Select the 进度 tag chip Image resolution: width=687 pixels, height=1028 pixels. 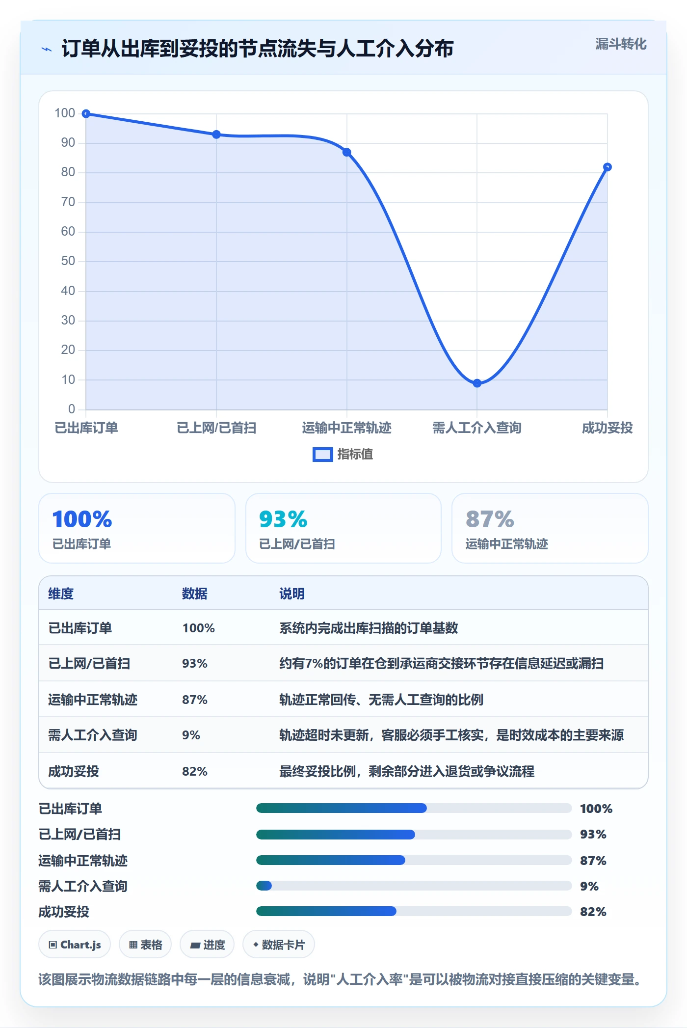pos(207,945)
